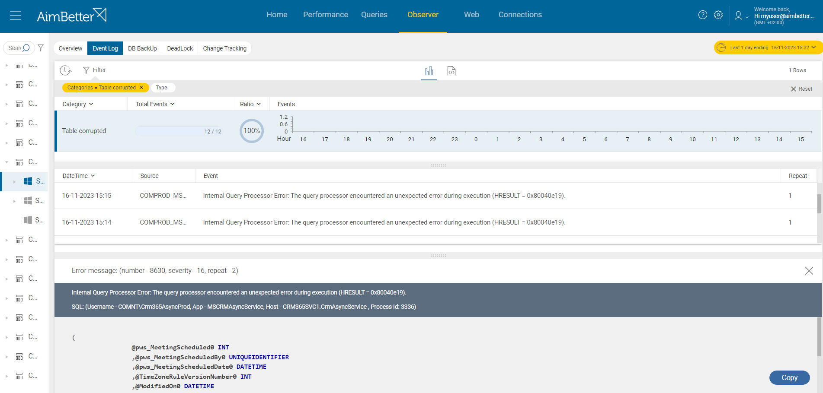The image size is (823, 393).
Task: Switch to bar chart view
Action: (x=429, y=71)
